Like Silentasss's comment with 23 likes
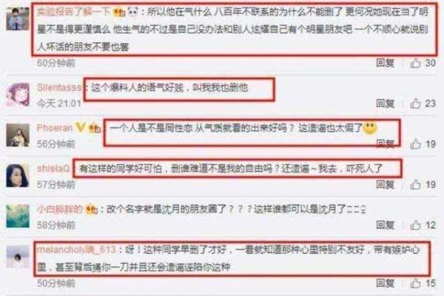The width and height of the screenshot is (444, 296). 415,103
